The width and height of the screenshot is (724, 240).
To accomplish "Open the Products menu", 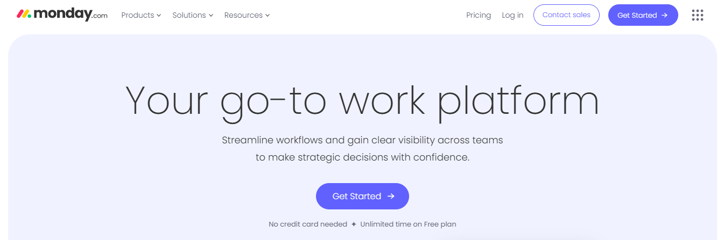I will click(138, 15).
